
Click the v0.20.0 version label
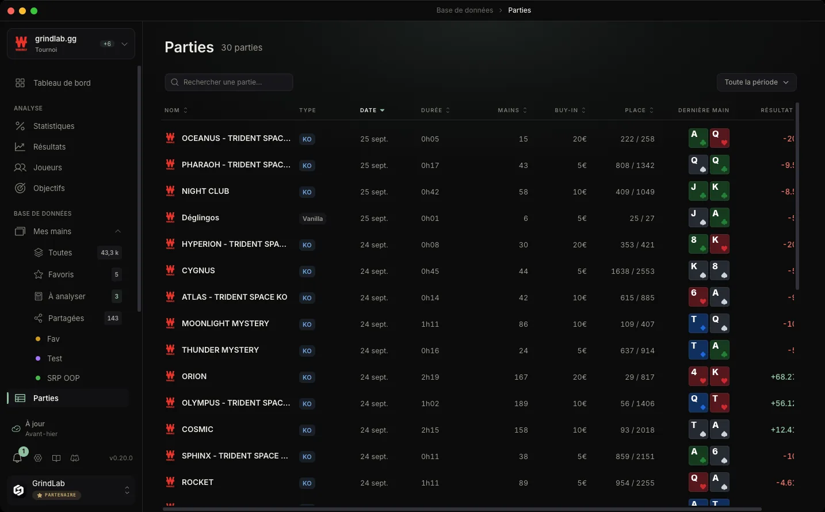pos(121,458)
